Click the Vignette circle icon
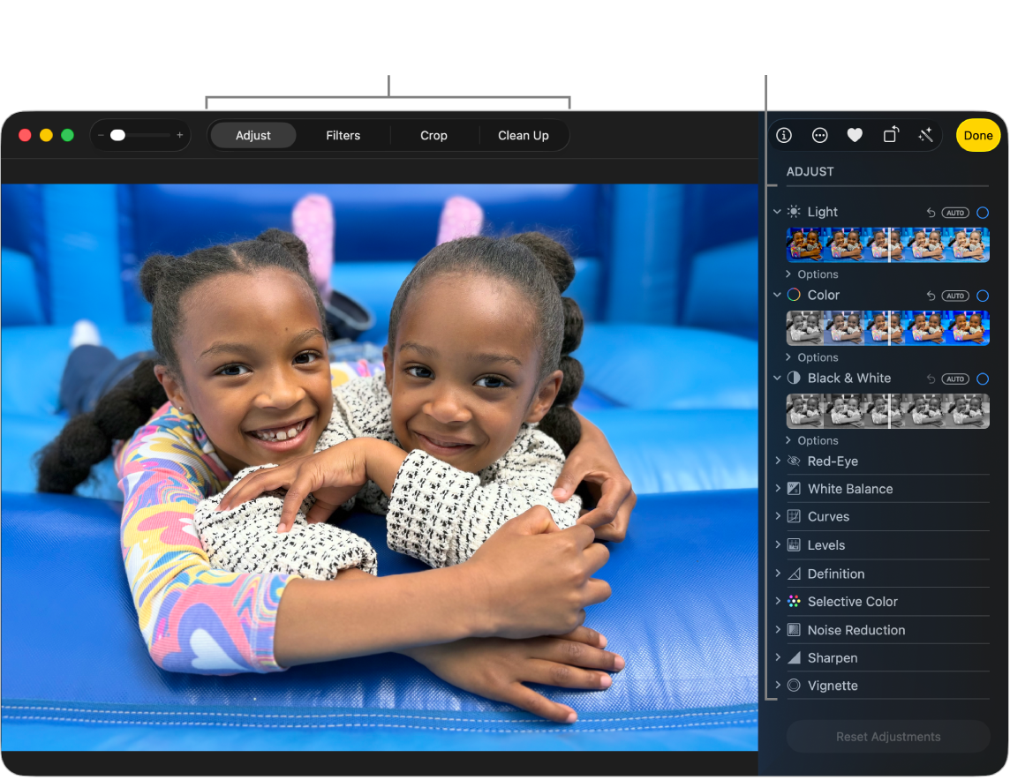This screenshot has width=1010, height=780. point(795,686)
